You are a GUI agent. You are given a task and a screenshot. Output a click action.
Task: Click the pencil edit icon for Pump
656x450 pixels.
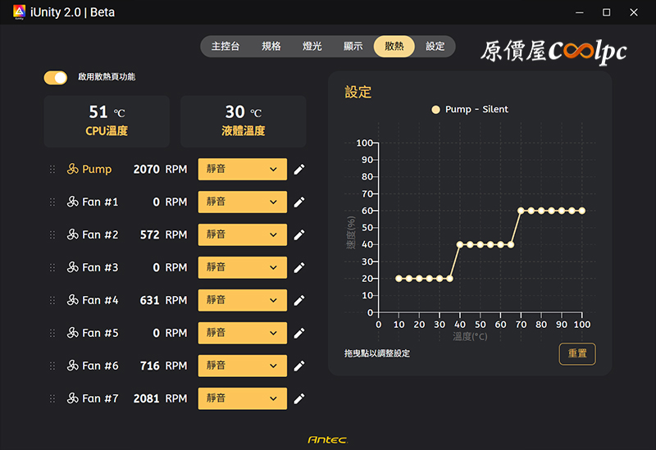[299, 170]
